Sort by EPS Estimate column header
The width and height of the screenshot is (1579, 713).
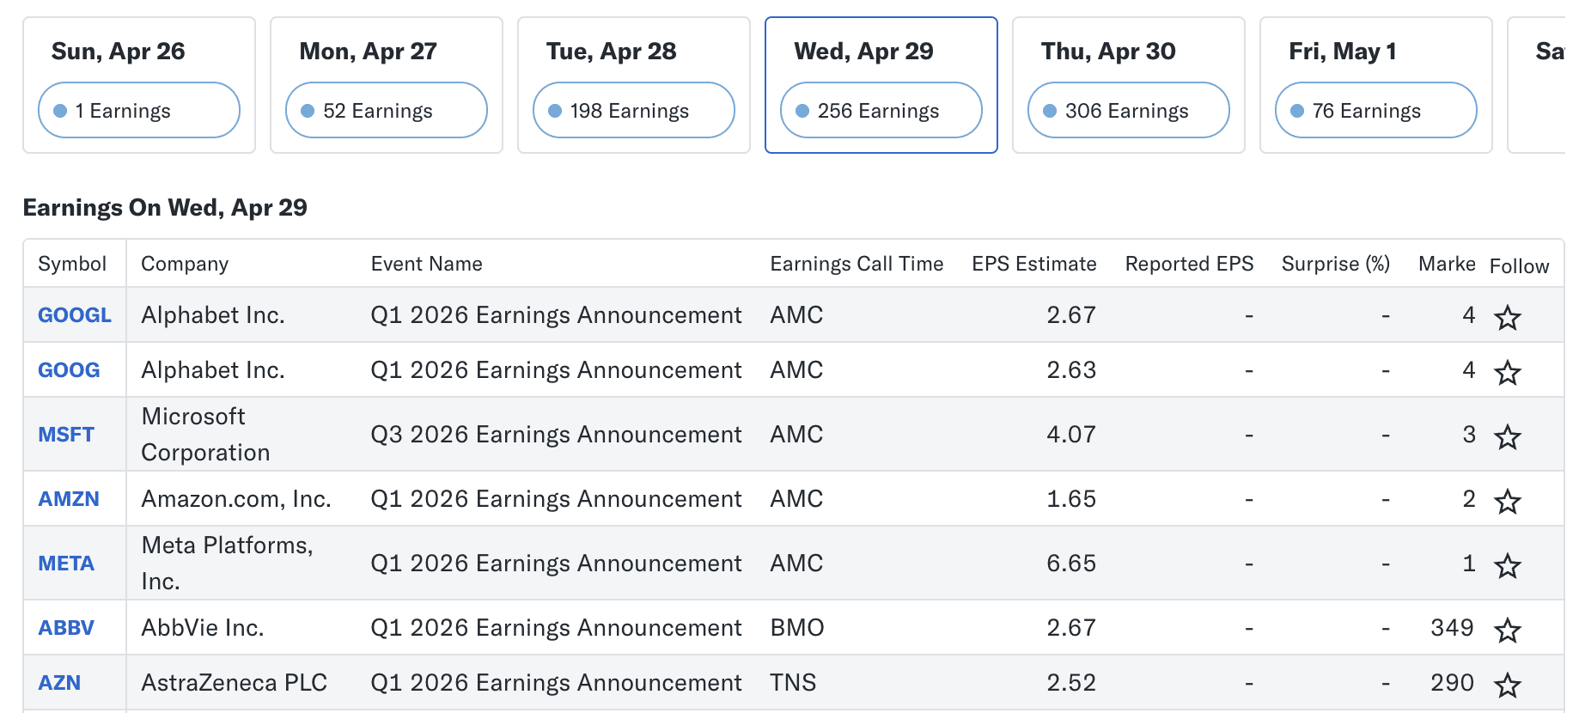click(x=1033, y=264)
